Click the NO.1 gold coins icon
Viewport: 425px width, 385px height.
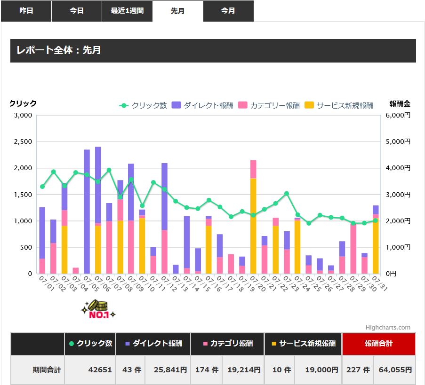click(x=98, y=309)
